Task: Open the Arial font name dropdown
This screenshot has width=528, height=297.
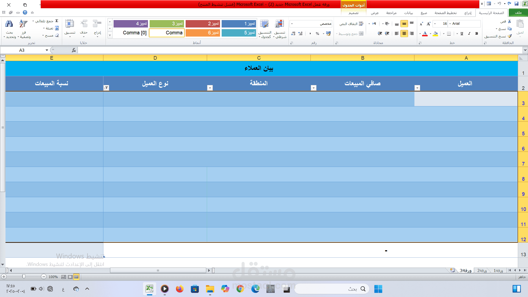Action: [x=450, y=24]
